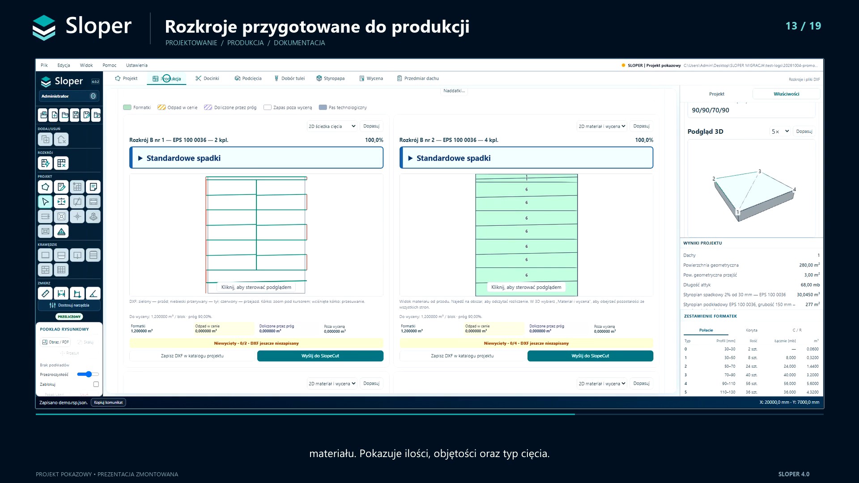Select the angle measure tool
The image size is (859, 483).
(93, 293)
